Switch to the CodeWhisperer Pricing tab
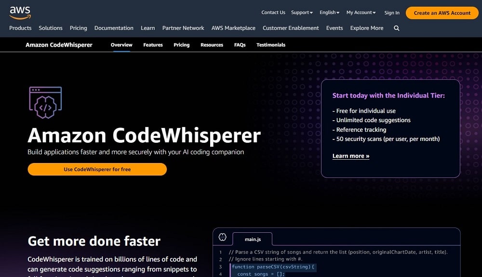Viewport: 482px width, 277px height. pyautogui.click(x=182, y=45)
